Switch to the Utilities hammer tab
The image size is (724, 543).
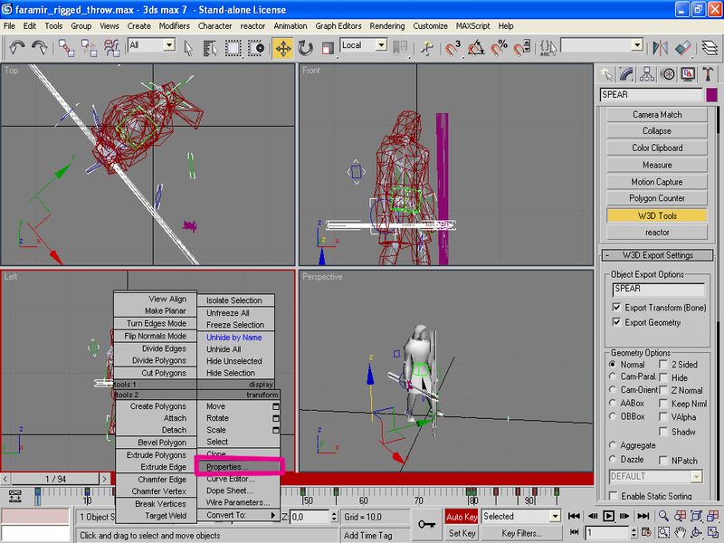tap(708, 74)
